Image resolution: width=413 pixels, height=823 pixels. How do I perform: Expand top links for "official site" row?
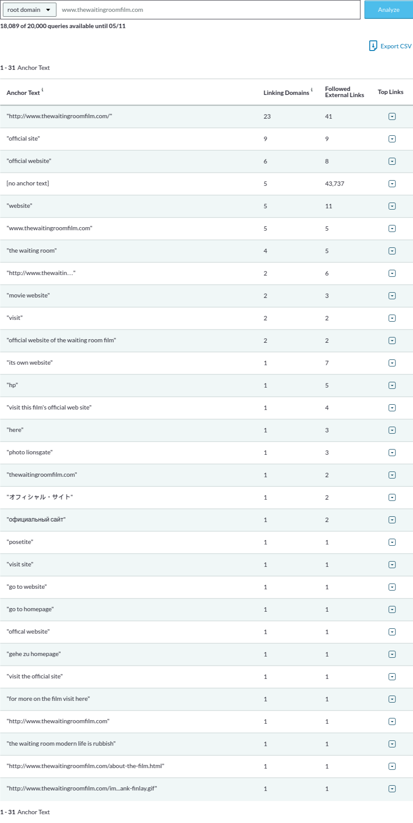(x=392, y=139)
